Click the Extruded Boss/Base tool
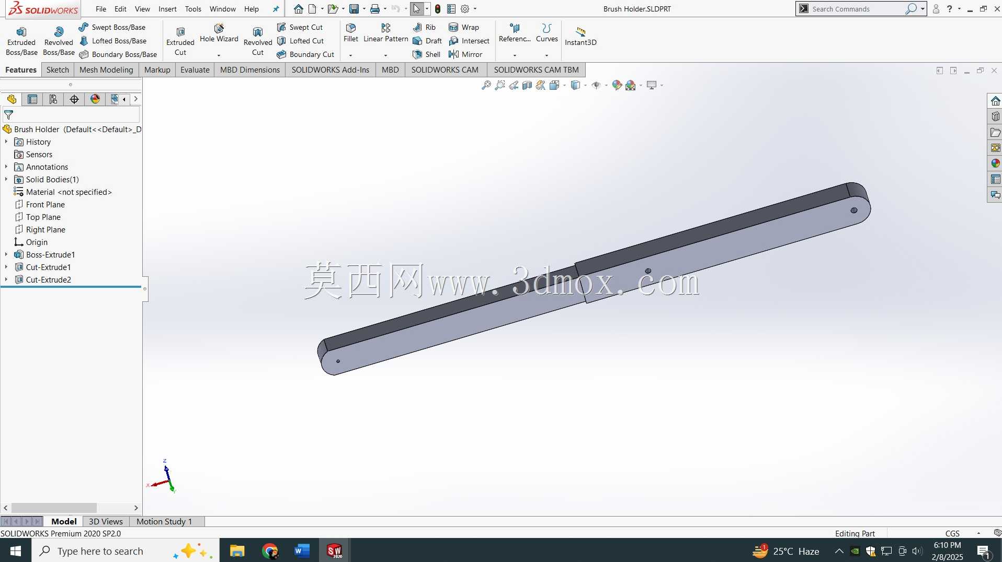The image size is (1002, 562). tap(21, 41)
